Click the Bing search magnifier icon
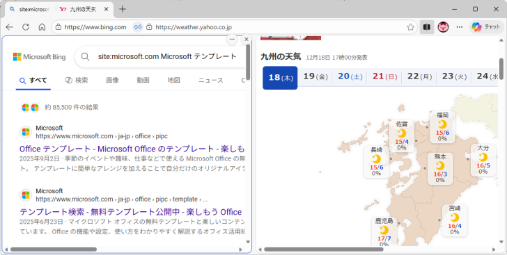507x255 pixels. (86, 57)
